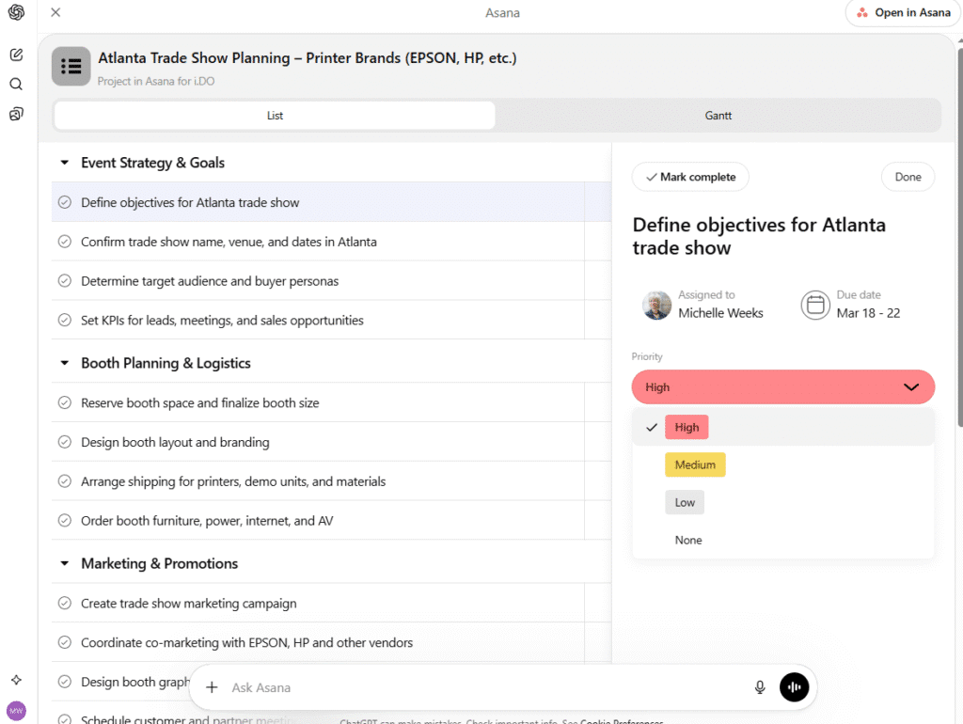963x724 pixels.
Task: Open the search icon in the sidebar
Action: (15, 84)
